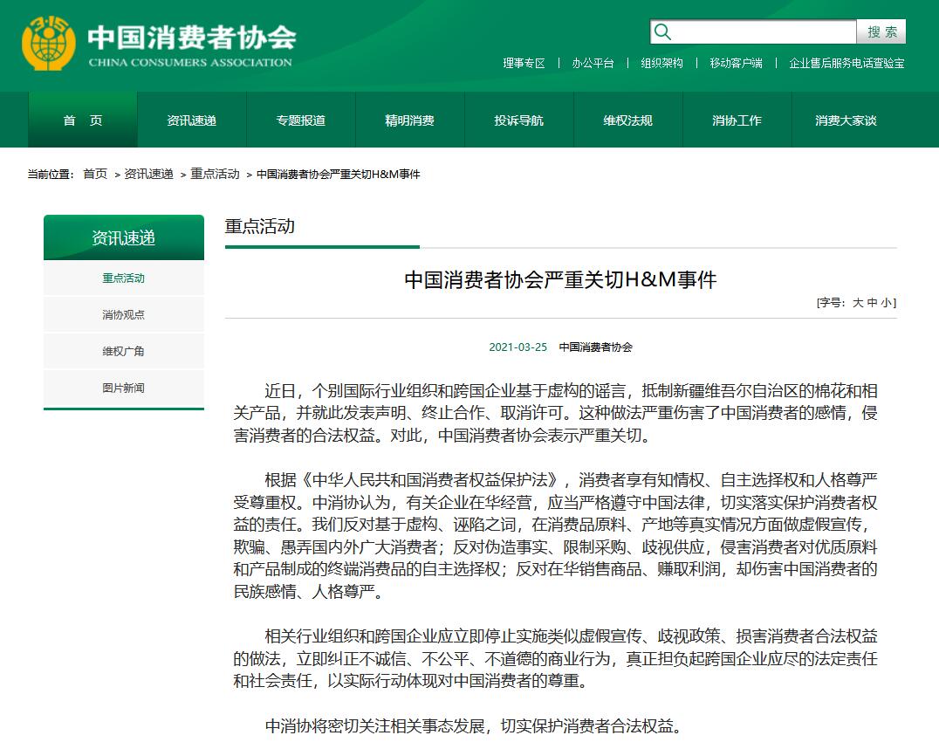Go to 首页 in main navigation
Image resolution: width=939 pixels, height=749 pixels.
coord(83,120)
